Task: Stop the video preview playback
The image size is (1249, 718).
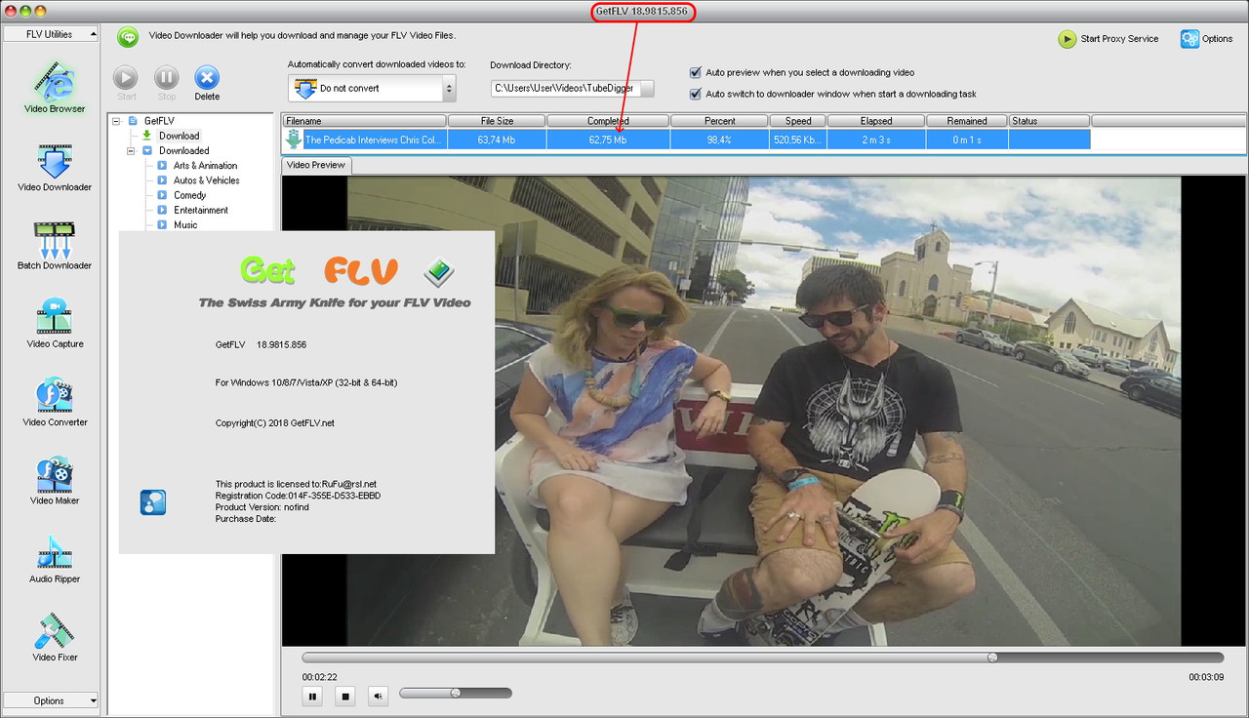Action: coord(344,696)
